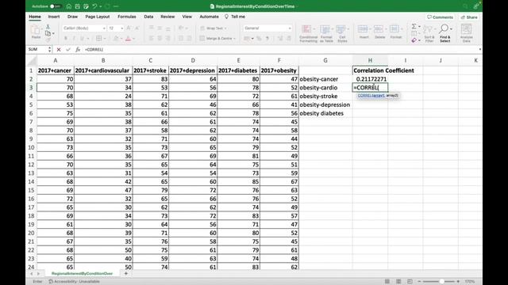Click the Cut scissors icon

(x=48, y=27)
